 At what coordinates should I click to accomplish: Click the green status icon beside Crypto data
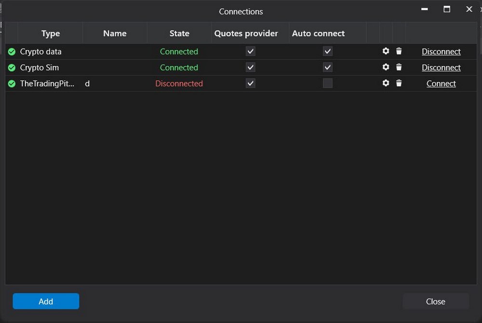[11, 51]
